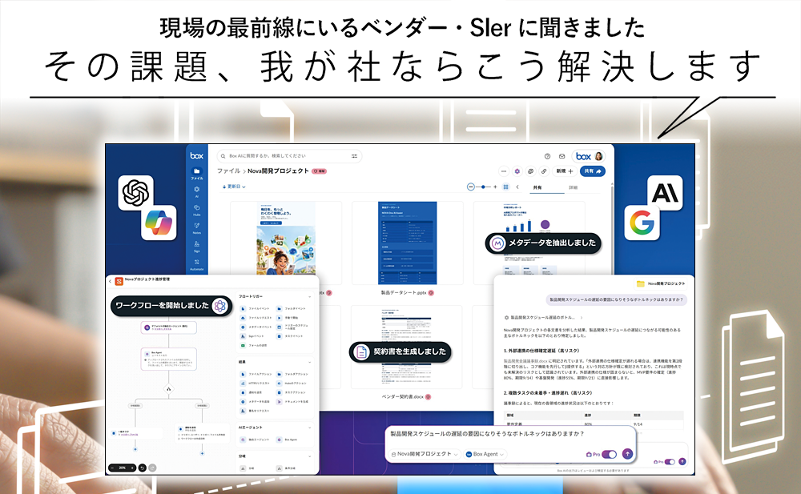The image size is (801, 494).
Task: Open search filter options in search bar
Action: 354,156
